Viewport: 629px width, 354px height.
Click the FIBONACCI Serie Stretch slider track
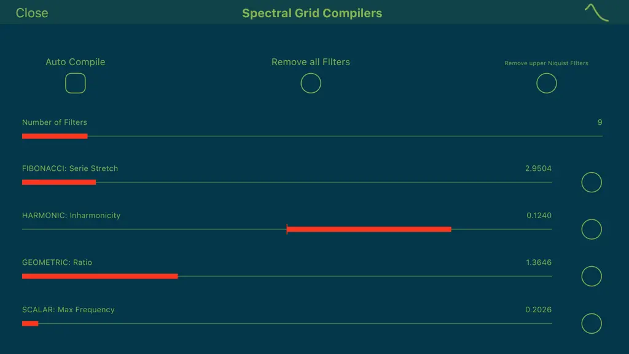[x=287, y=182]
